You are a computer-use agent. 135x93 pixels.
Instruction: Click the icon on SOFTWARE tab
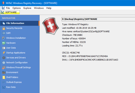point(3,12)
